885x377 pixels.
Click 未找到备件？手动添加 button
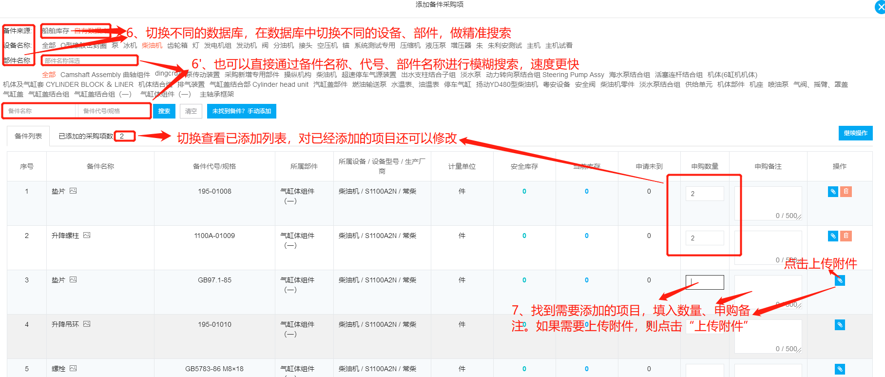point(242,111)
